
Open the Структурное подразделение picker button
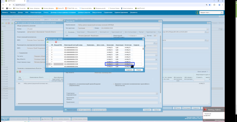click(x=157, y=93)
